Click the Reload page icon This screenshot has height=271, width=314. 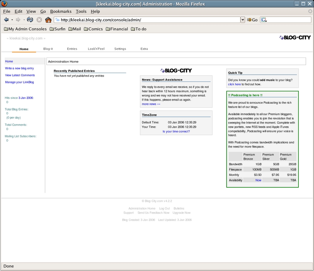pyautogui.click(x=30, y=20)
